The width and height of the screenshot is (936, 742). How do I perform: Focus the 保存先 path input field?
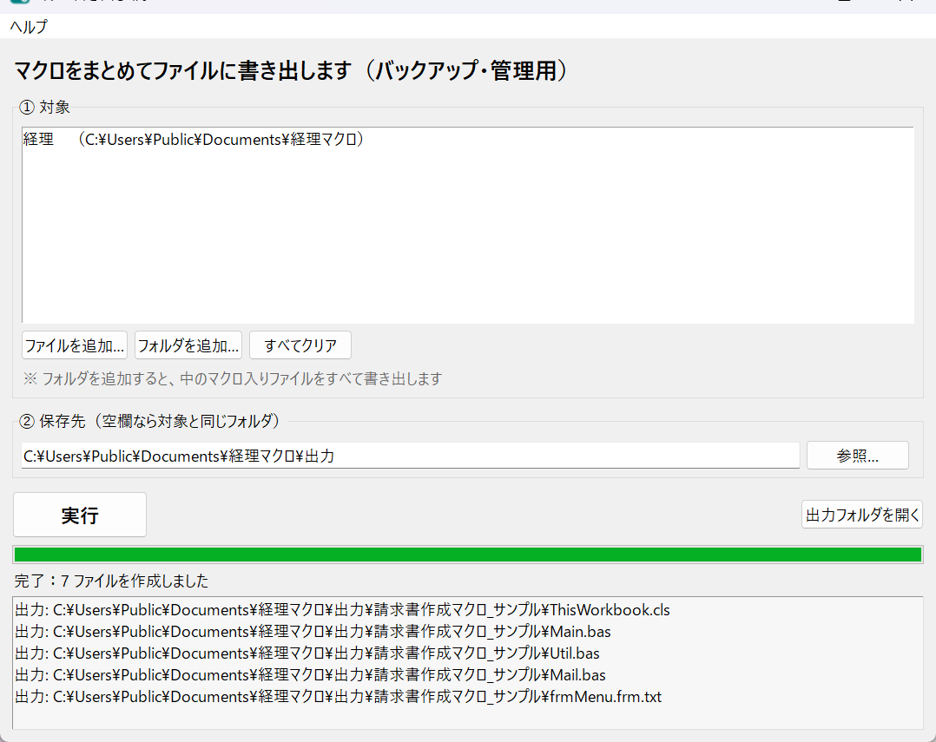click(411, 456)
